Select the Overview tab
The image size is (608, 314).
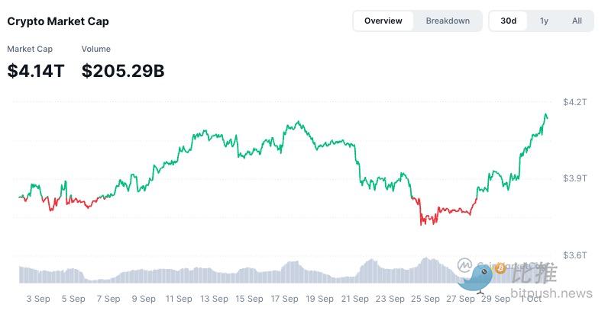[x=383, y=21]
